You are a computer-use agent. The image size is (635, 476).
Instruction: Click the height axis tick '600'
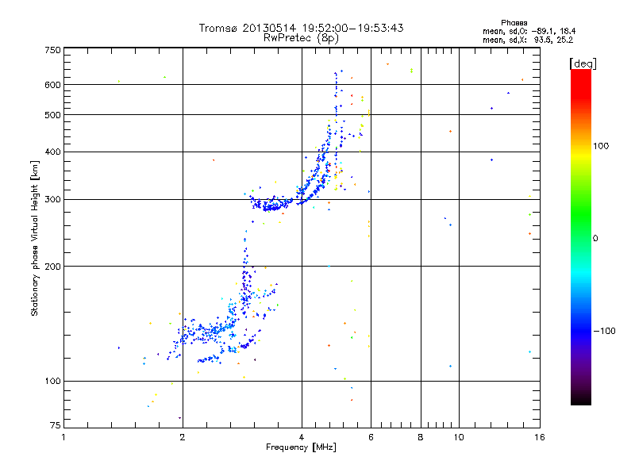(52, 85)
